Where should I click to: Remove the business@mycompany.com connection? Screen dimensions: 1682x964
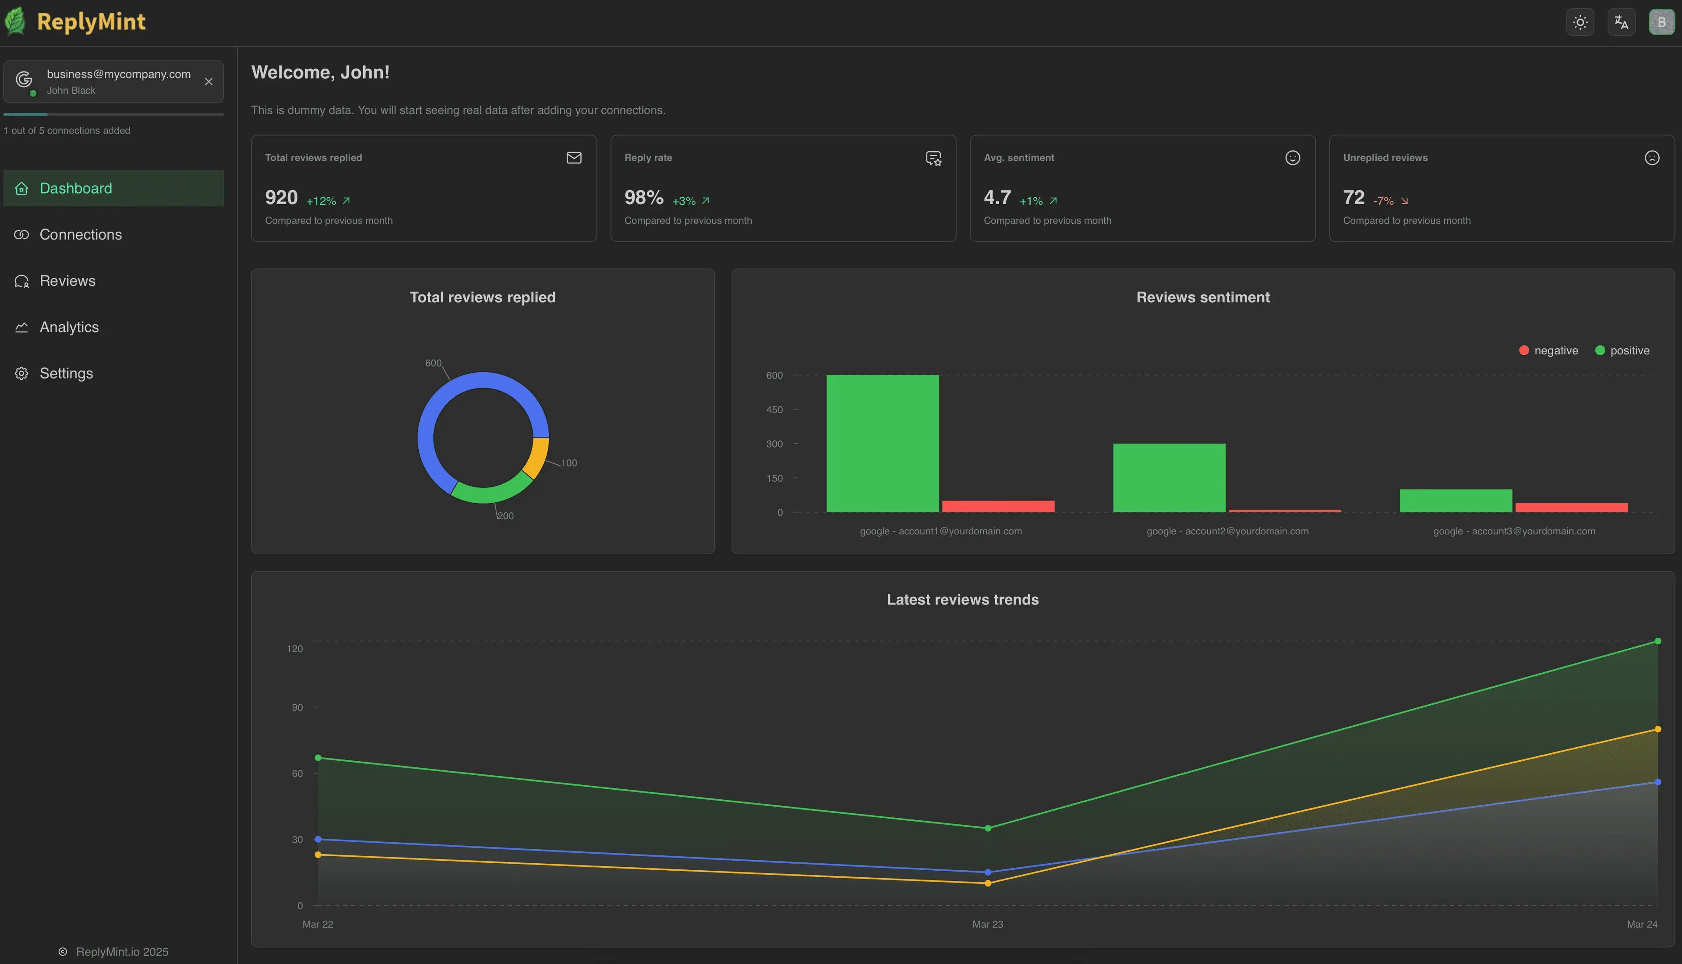(x=208, y=81)
